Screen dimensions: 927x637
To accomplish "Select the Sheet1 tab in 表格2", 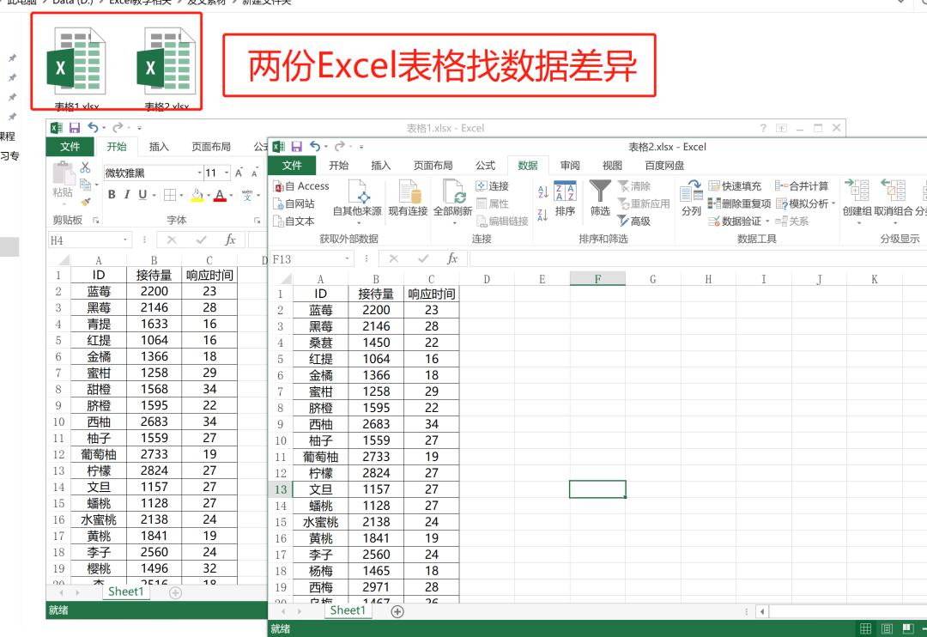I will (x=348, y=610).
